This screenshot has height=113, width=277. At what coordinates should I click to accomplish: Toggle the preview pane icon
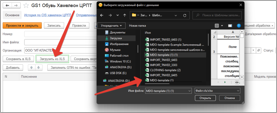230,26
